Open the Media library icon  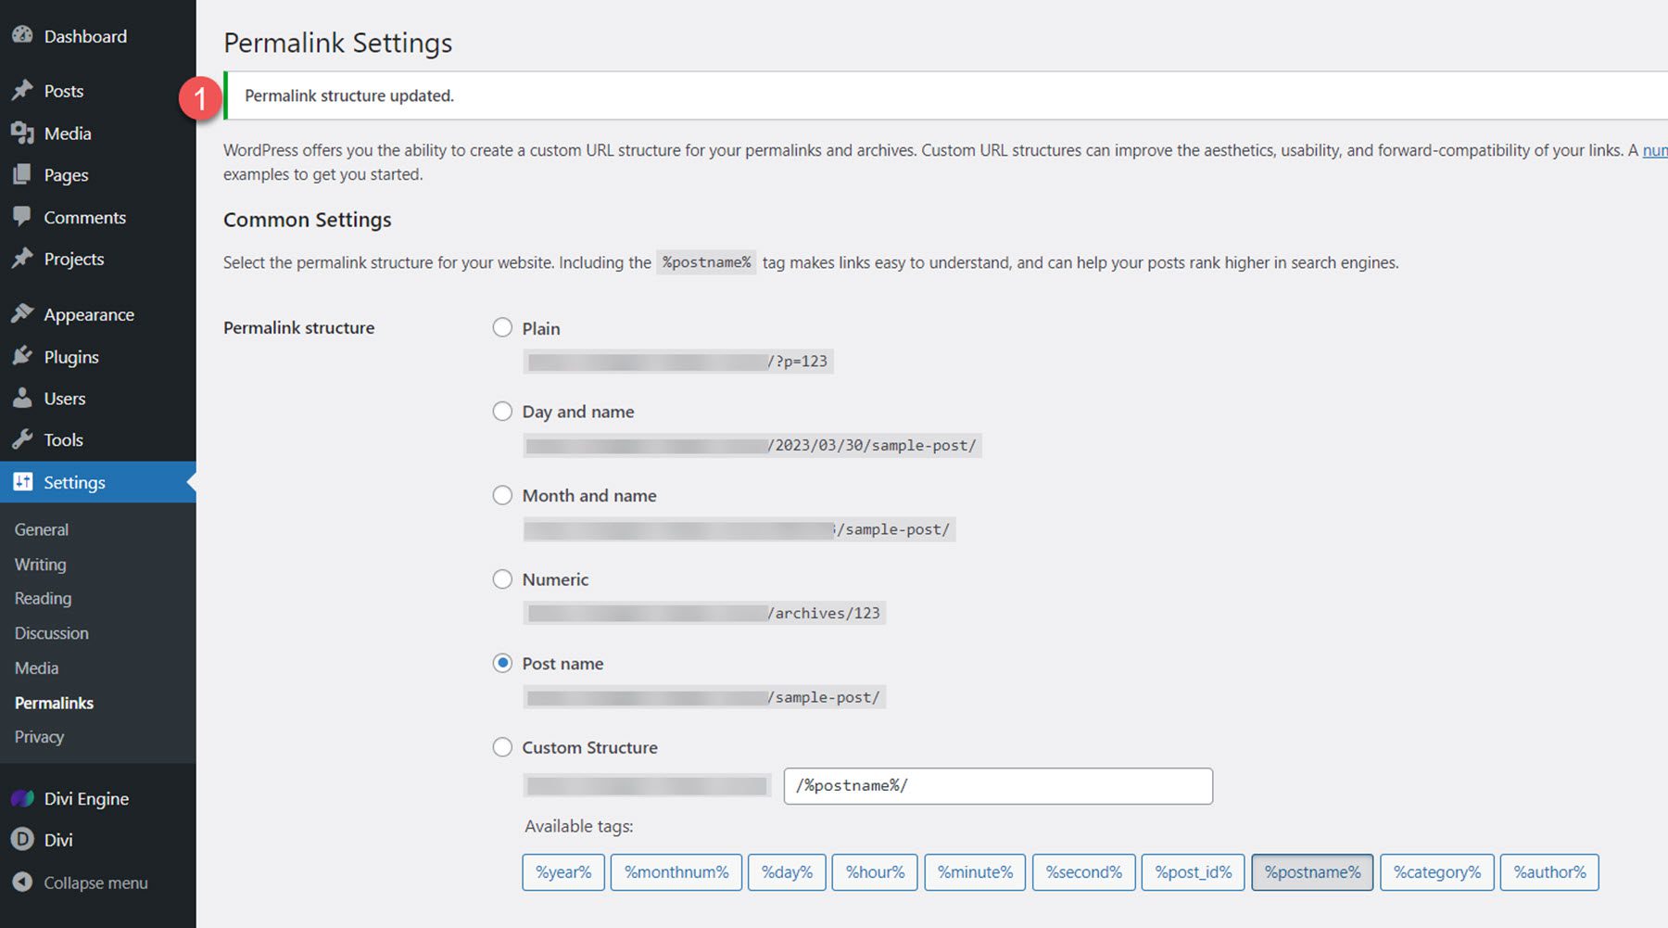tap(22, 133)
